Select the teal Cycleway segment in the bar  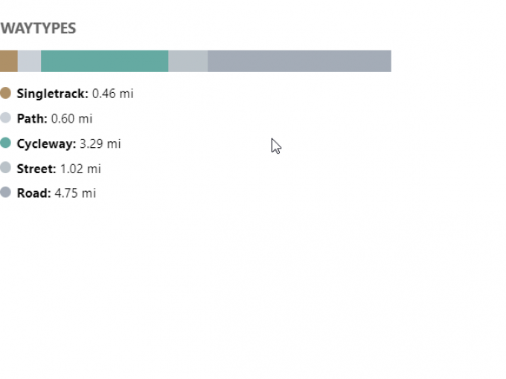[x=104, y=61]
